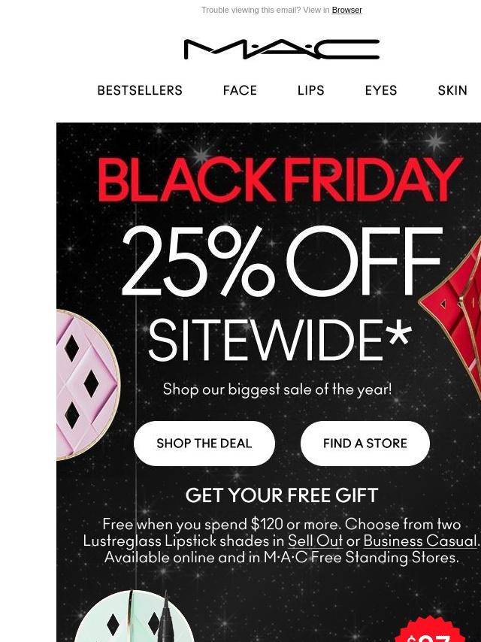Open the Business Casual shade link
This screenshot has height=642, width=481.
click(420, 541)
